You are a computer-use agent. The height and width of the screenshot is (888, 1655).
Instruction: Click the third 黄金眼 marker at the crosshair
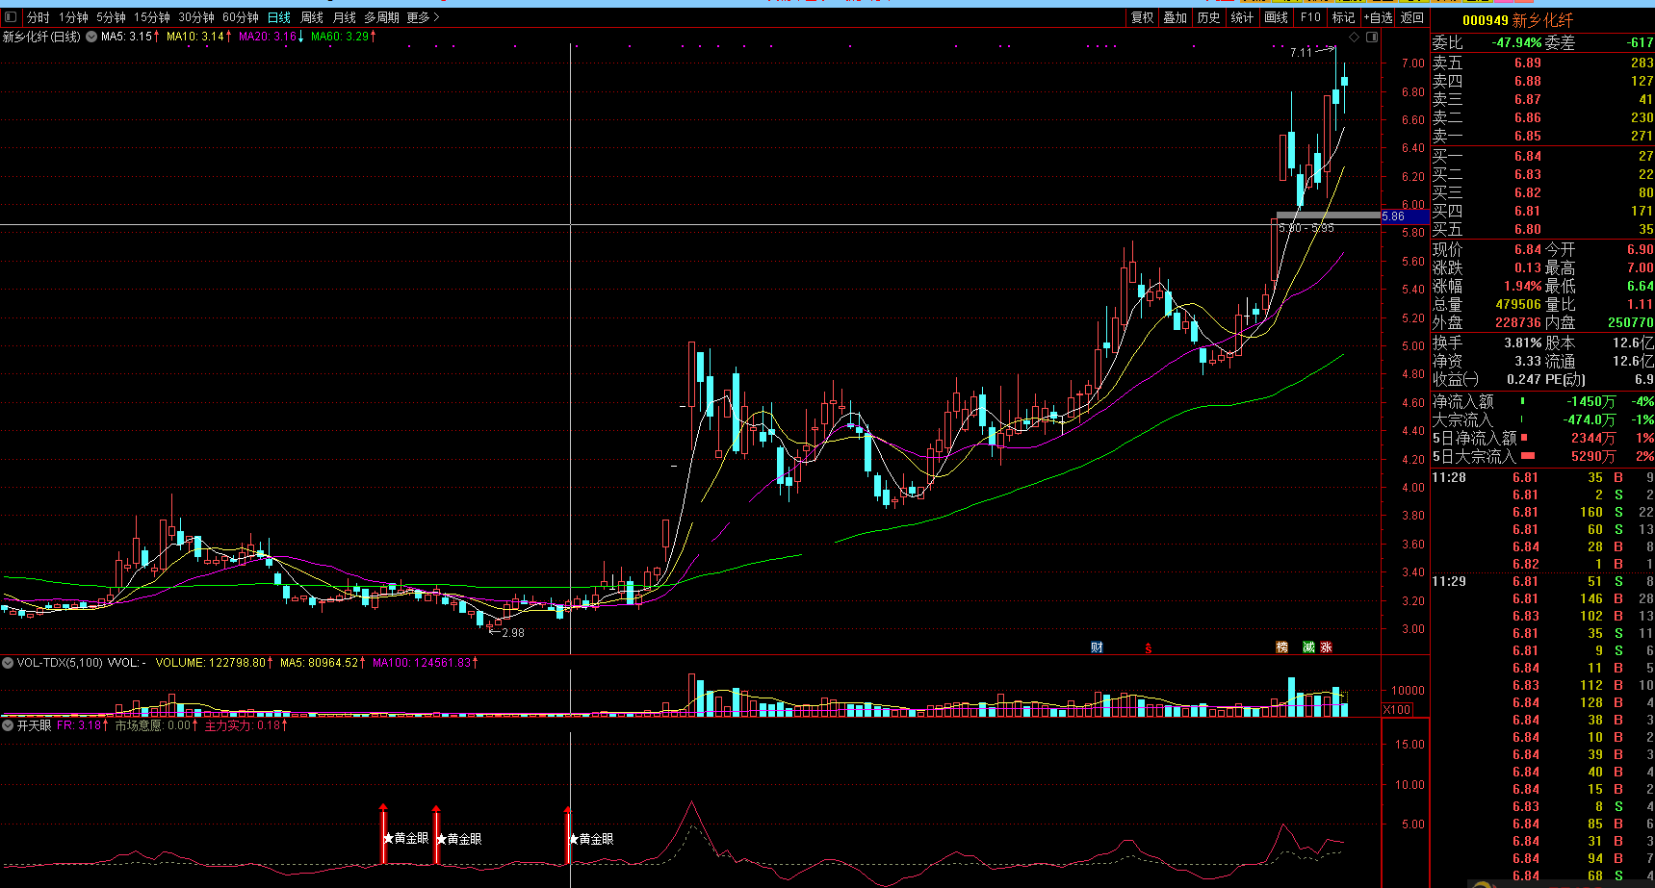coord(591,839)
